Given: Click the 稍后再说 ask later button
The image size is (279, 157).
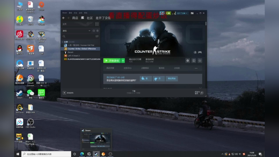Looking at the screenshot, I should [x=172, y=78].
